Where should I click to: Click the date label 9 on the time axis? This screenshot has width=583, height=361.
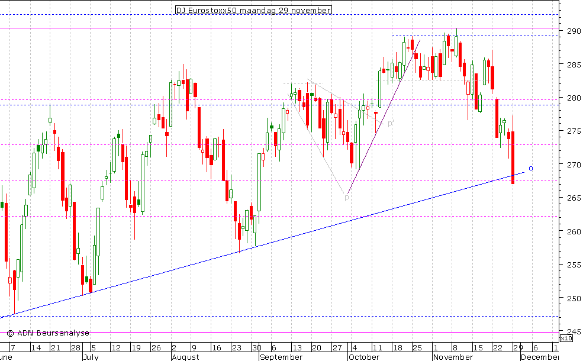click(194, 347)
